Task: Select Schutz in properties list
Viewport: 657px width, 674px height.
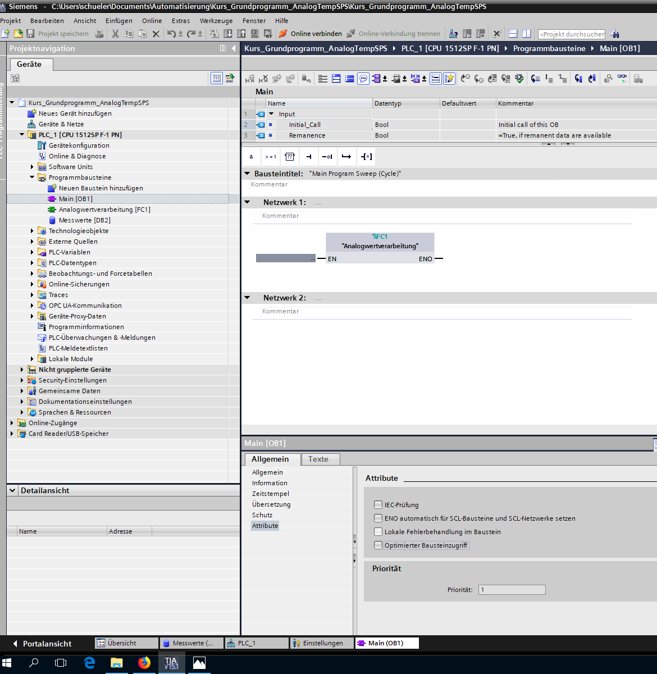Action: [262, 515]
